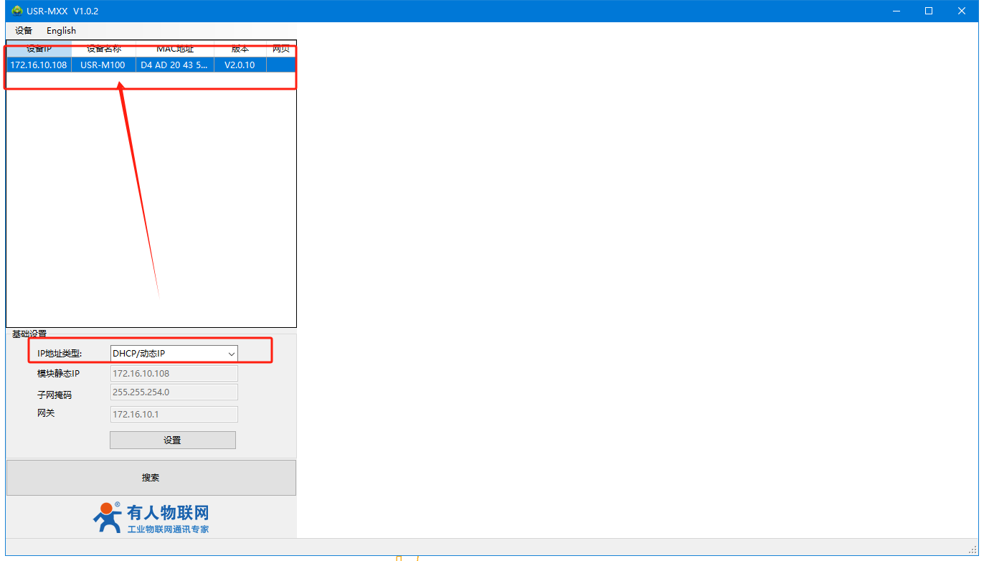Sort by the 设备IP column header
Image resolution: width=984 pixels, height=561 pixels.
tap(39, 49)
